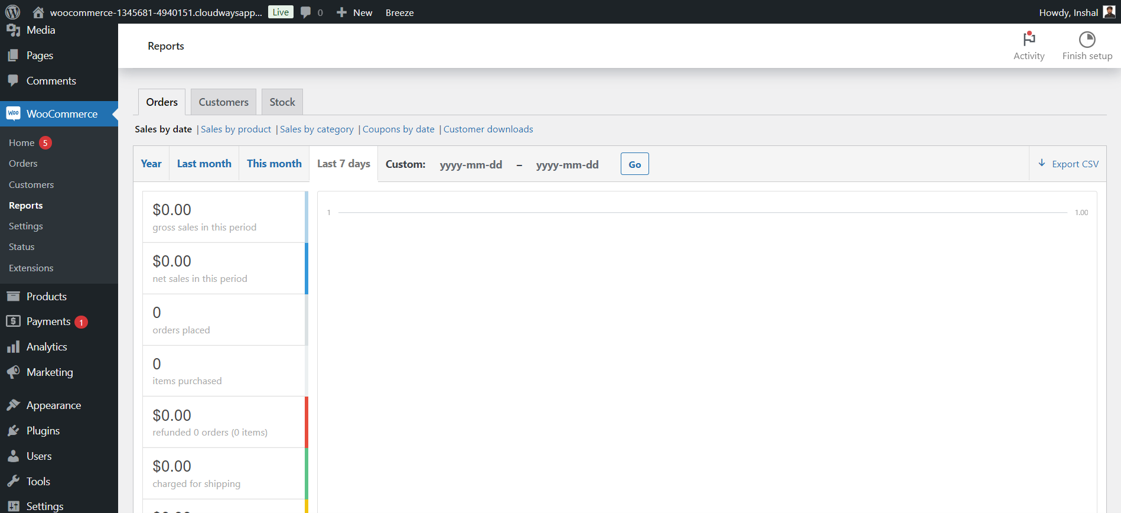Export the report as CSV
1121x513 pixels.
1068,164
